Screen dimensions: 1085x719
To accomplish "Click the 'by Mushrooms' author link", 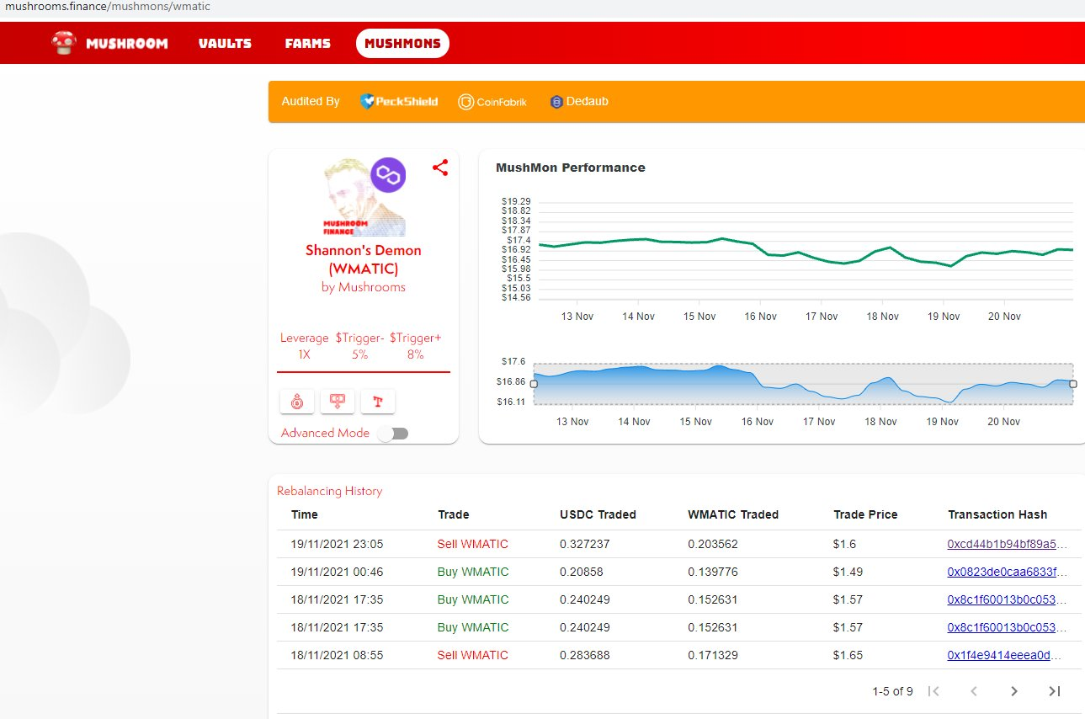I will [x=364, y=287].
